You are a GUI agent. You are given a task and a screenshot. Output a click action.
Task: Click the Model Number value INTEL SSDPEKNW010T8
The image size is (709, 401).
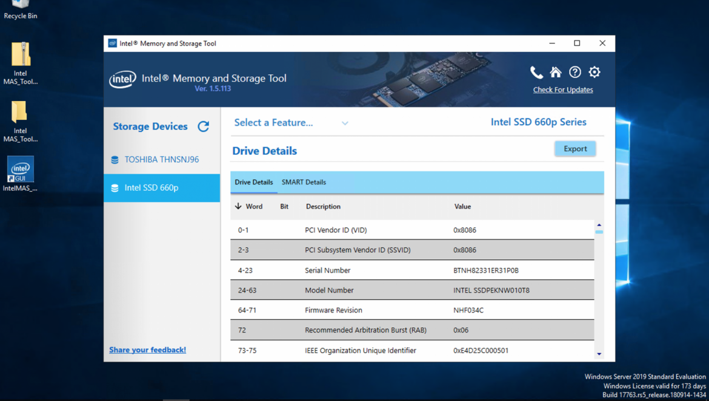click(491, 290)
